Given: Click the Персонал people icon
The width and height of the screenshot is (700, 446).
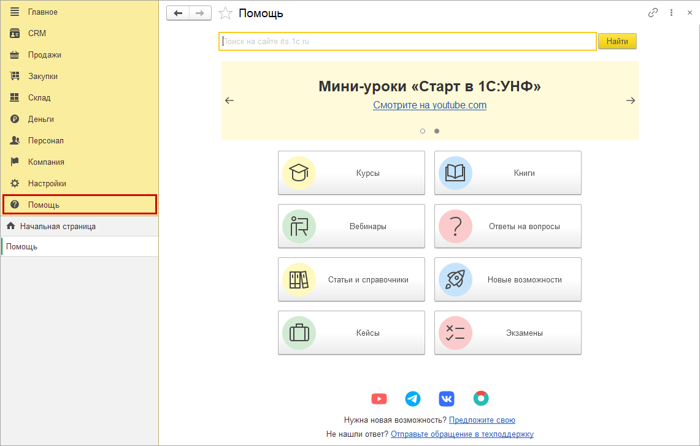Looking at the screenshot, I should tap(15, 140).
